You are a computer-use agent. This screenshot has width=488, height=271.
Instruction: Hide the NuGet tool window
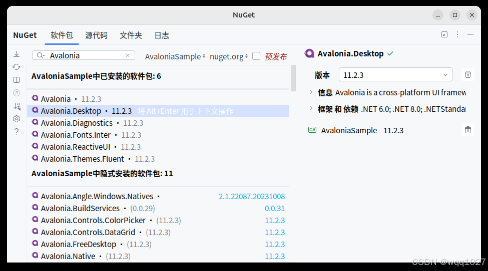point(470,34)
